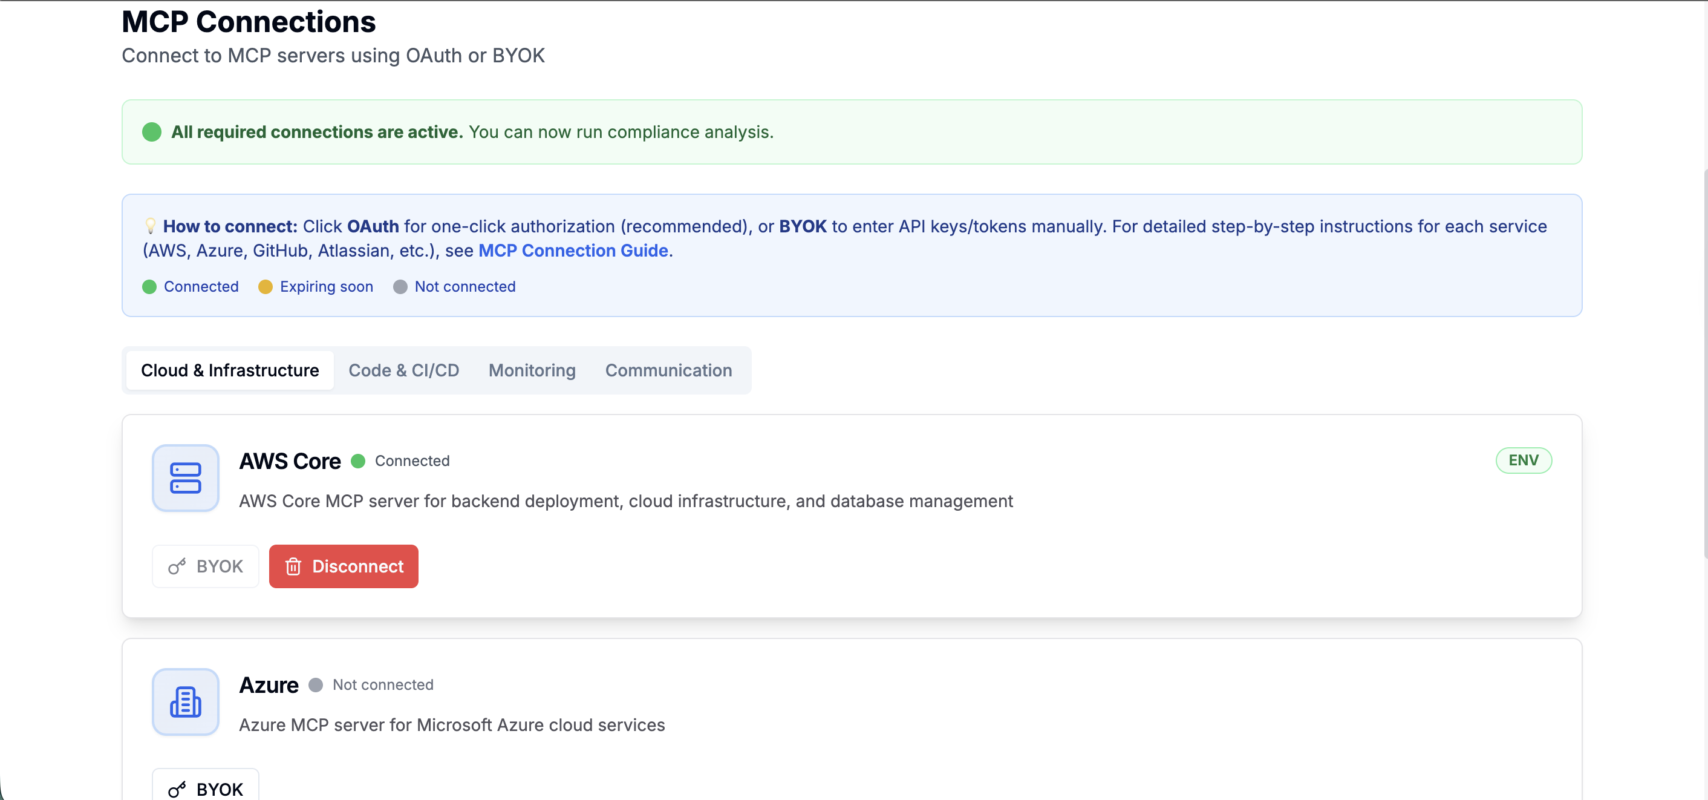Click the yellow Expiring soon legend dot

click(266, 287)
